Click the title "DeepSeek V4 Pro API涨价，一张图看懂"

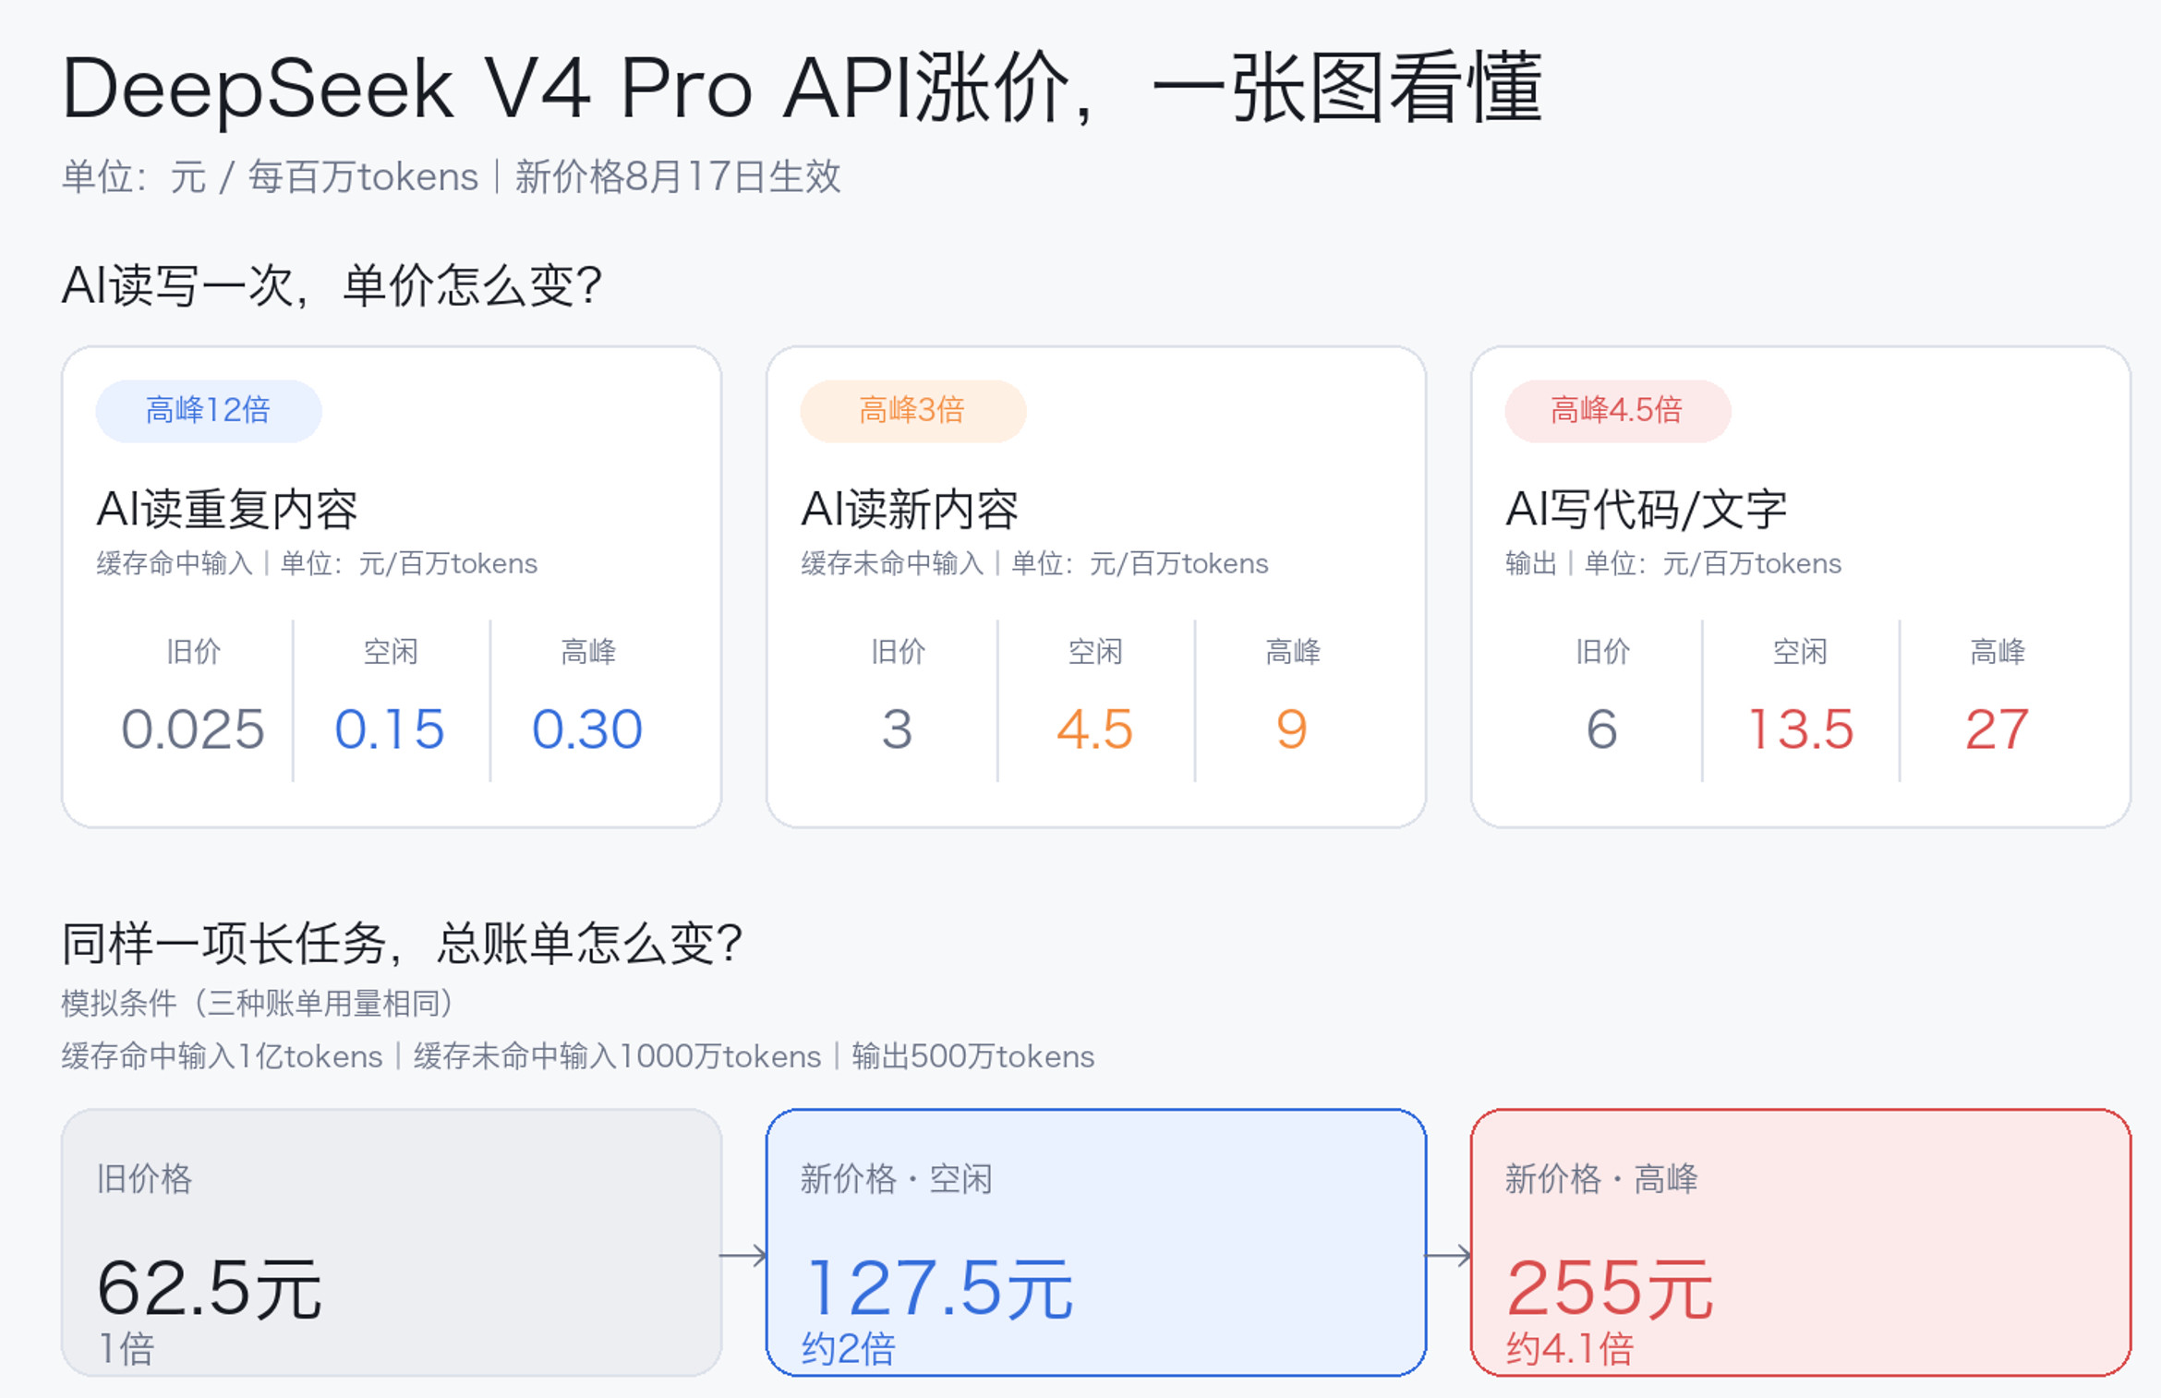(x=802, y=88)
